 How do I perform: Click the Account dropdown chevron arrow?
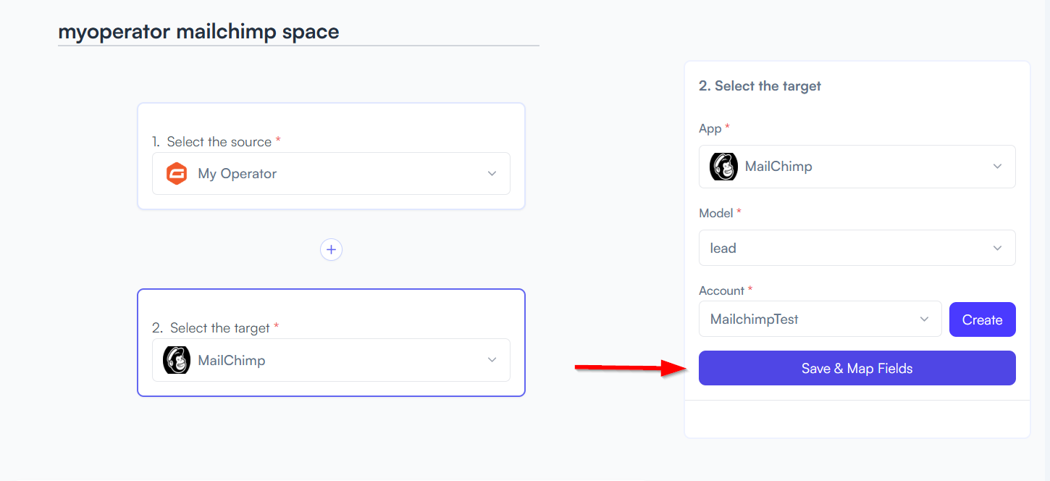[924, 319]
